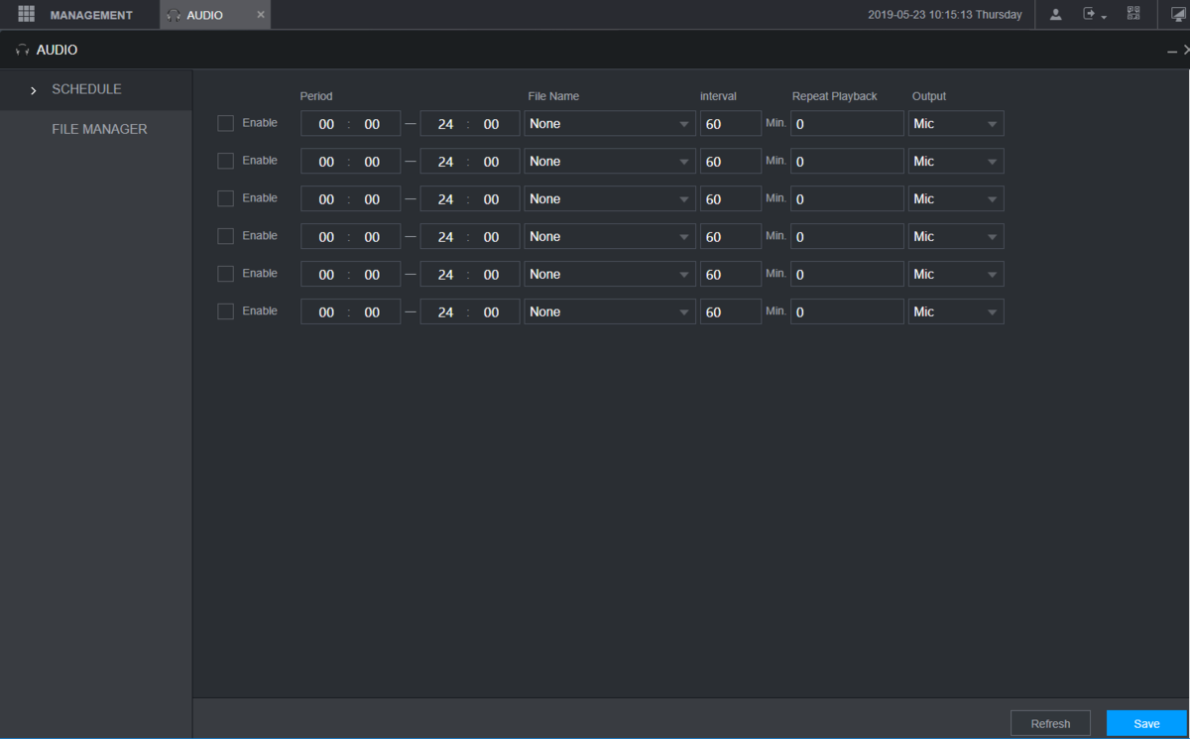
Task: Open FILE MANAGER in sidebar
Action: (x=99, y=129)
